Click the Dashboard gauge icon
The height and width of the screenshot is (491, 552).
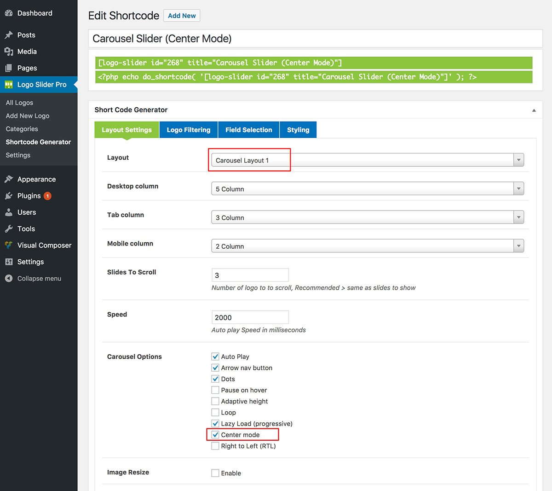(8, 13)
